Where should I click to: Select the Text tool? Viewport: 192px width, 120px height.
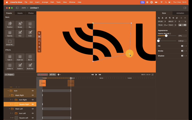pos(39,43)
